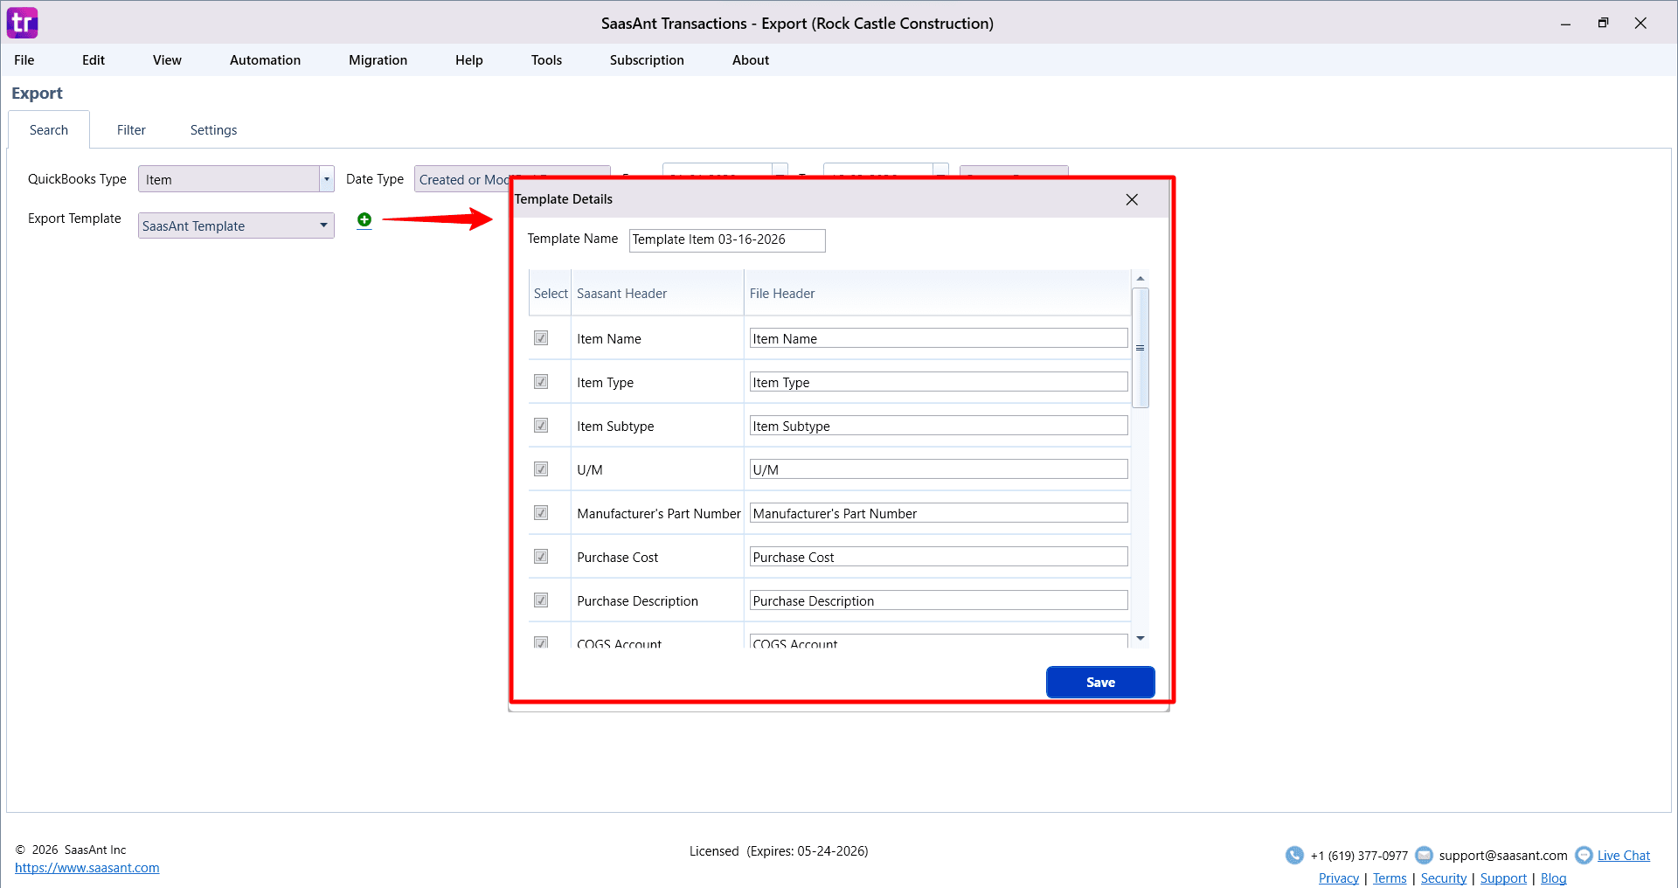Edit the Item Subtype file header field
This screenshot has height=888, width=1678.
pos(939,426)
